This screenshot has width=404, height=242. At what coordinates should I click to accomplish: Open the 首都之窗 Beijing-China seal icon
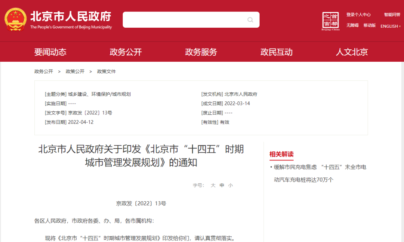[331, 21]
